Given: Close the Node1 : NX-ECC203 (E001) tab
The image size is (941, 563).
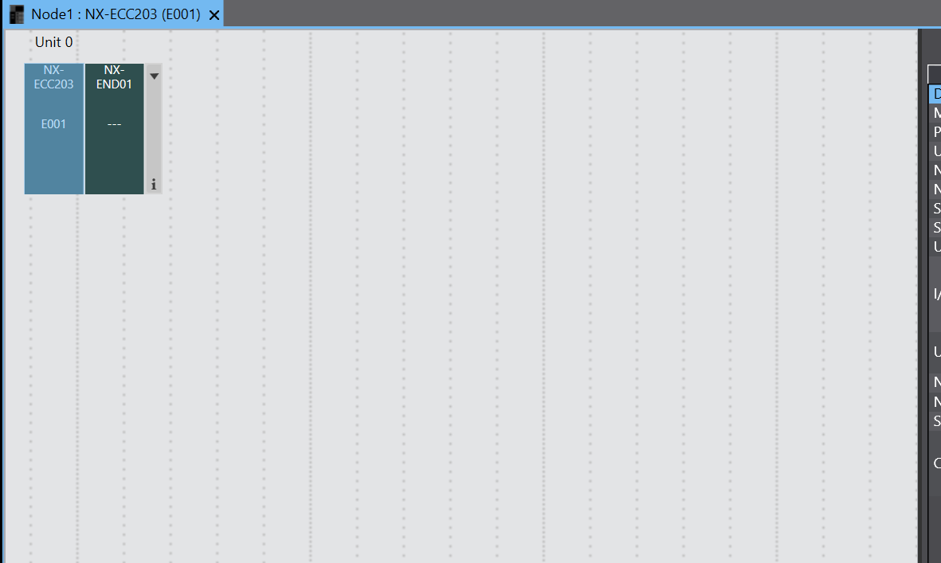Looking at the screenshot, I should pos(214,16).
